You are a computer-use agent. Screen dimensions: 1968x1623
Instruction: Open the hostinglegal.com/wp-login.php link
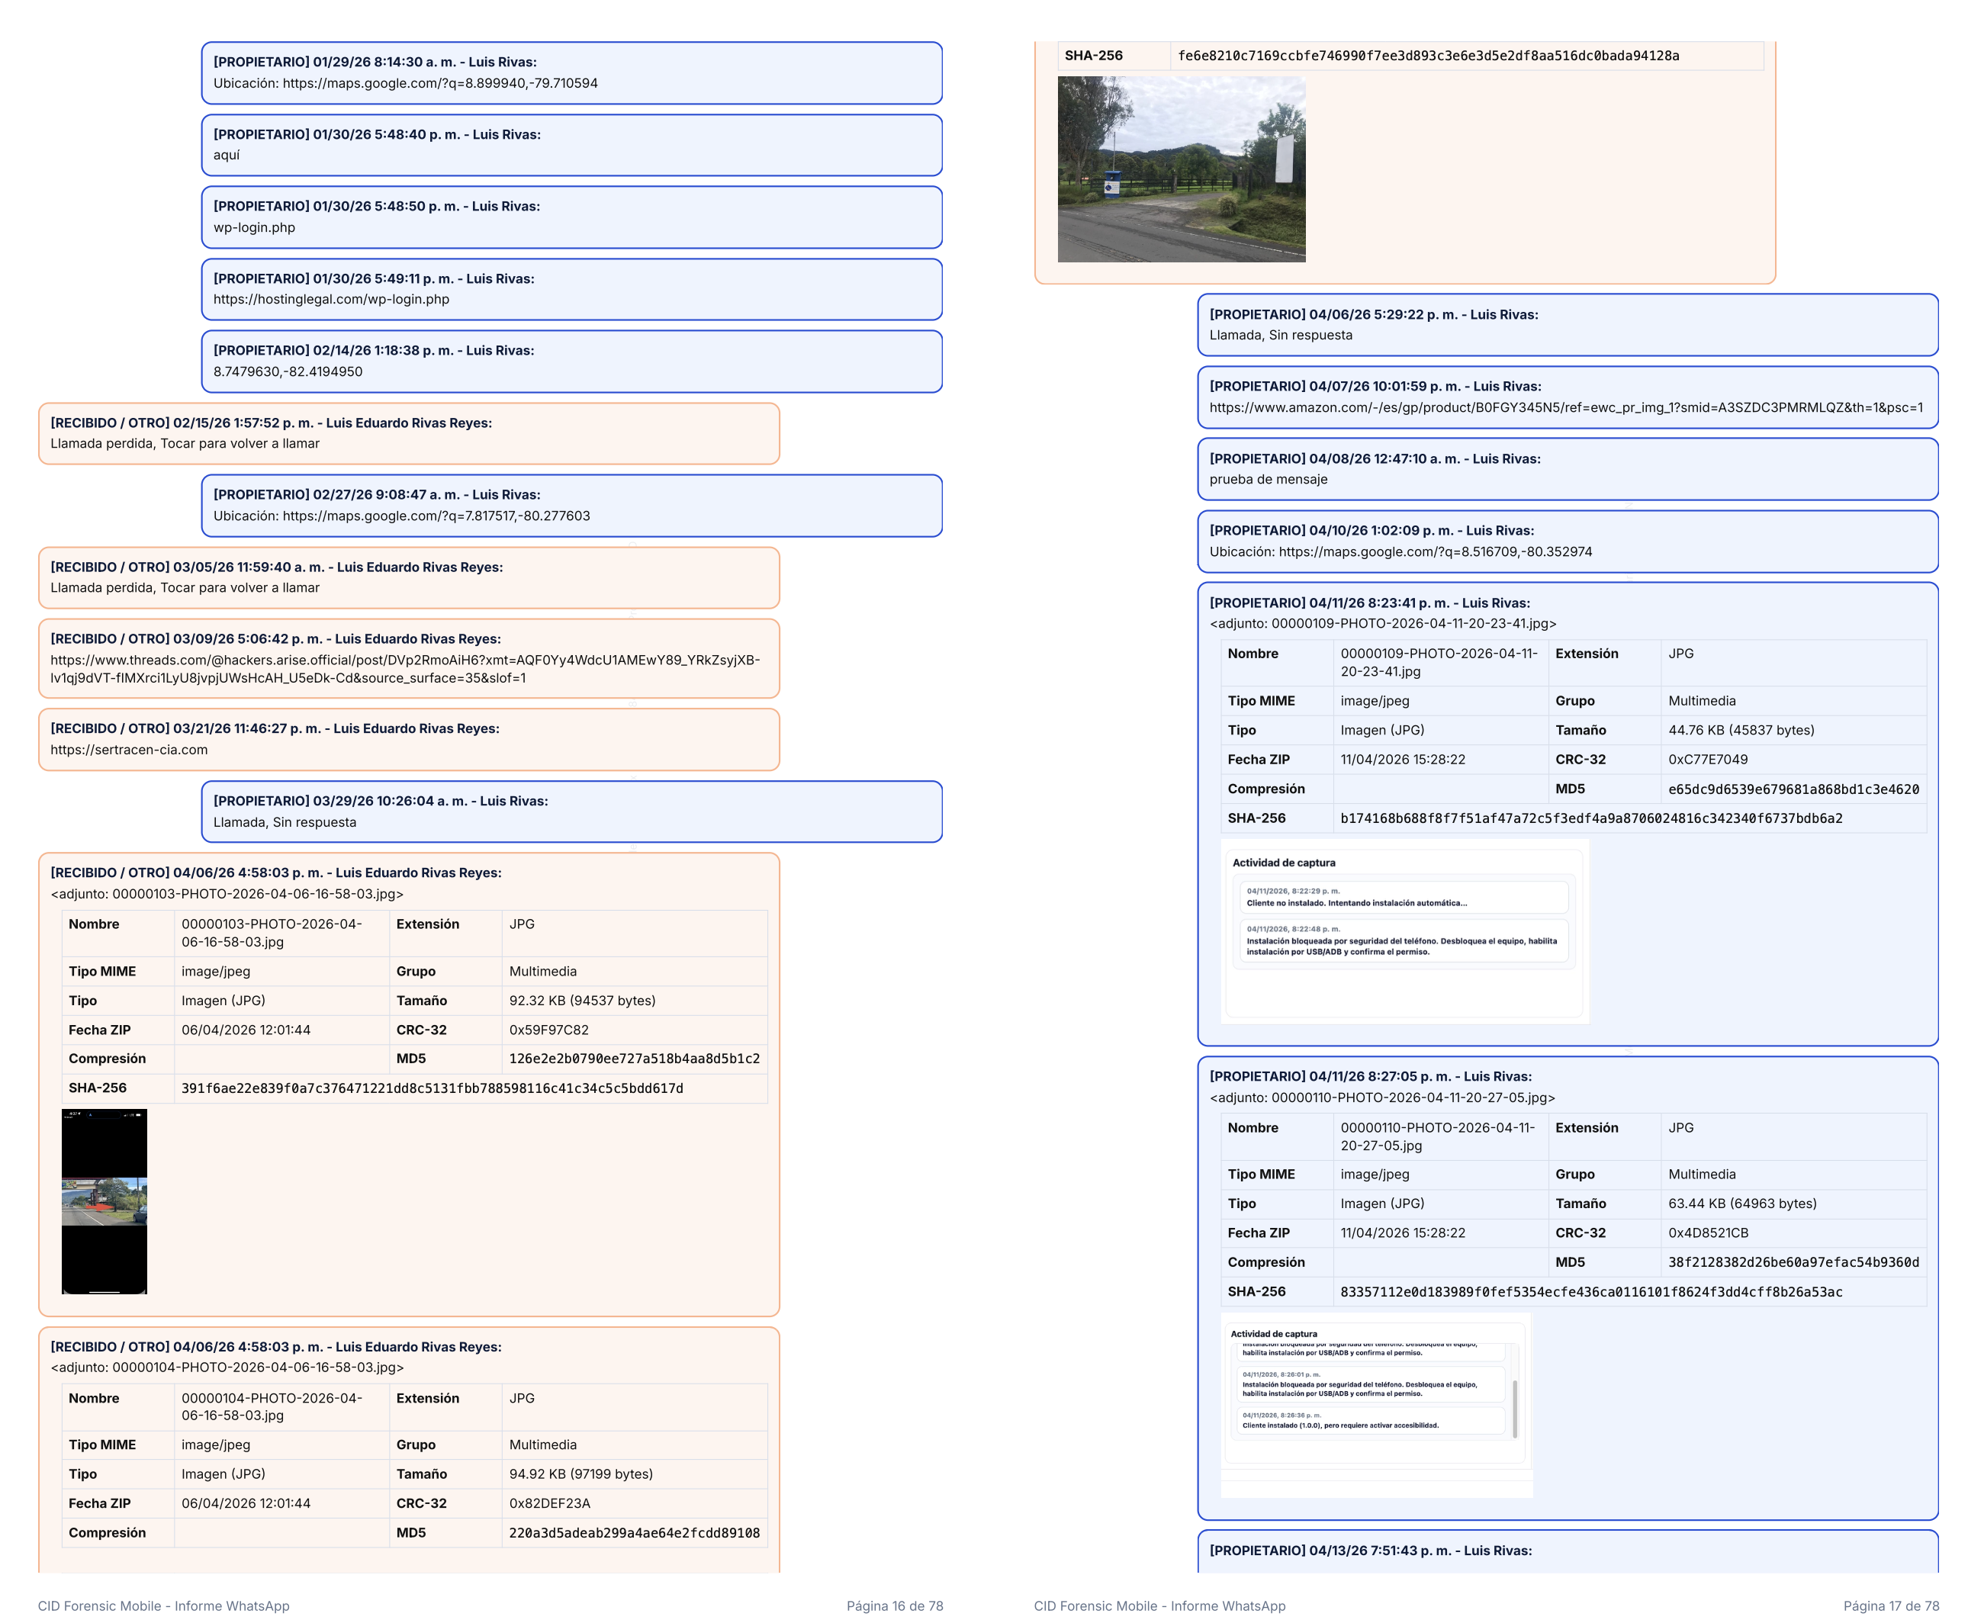coord(331,299)
